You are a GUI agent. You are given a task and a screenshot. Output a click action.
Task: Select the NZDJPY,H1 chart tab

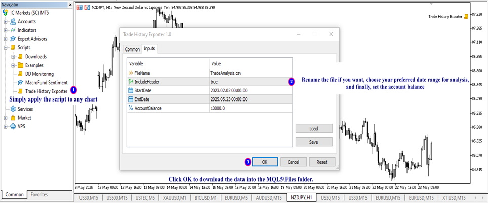point(301,197)
